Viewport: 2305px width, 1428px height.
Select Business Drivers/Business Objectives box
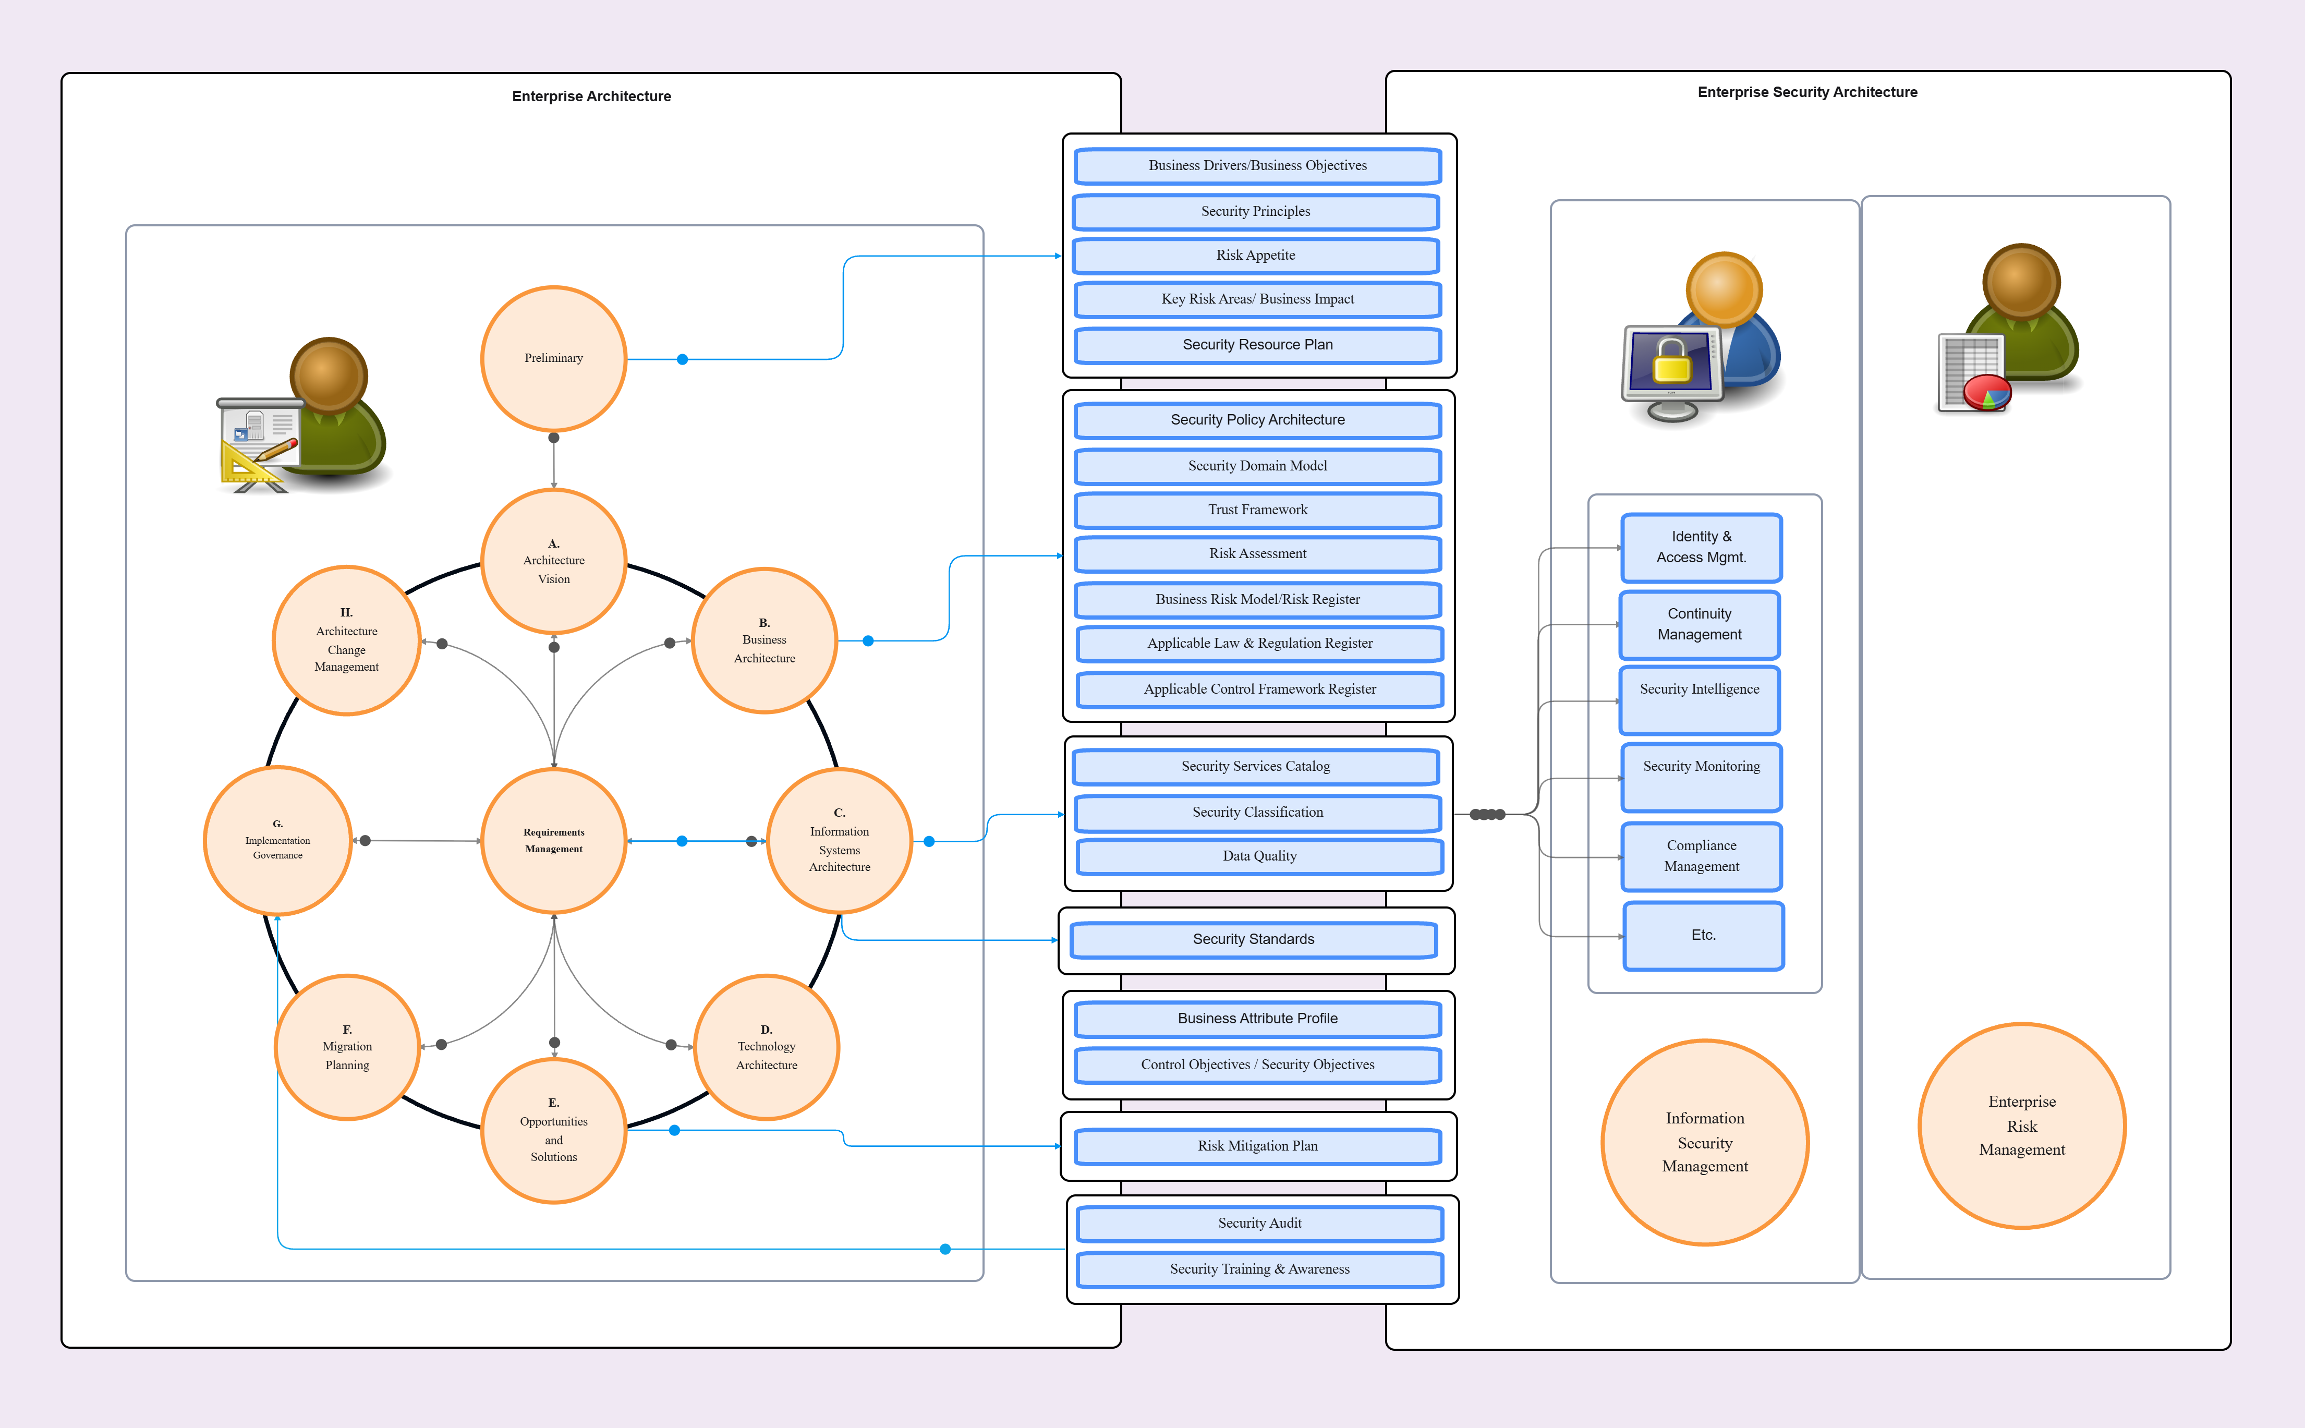(1258, 166)
